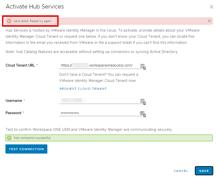This screenshot has height=177, width=217.
Task: Click the password manager icon in Username field
Action: click(x=143, y=101)
